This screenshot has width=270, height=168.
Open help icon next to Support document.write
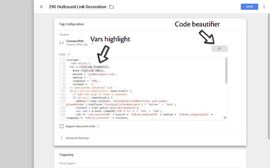[98, 126]
